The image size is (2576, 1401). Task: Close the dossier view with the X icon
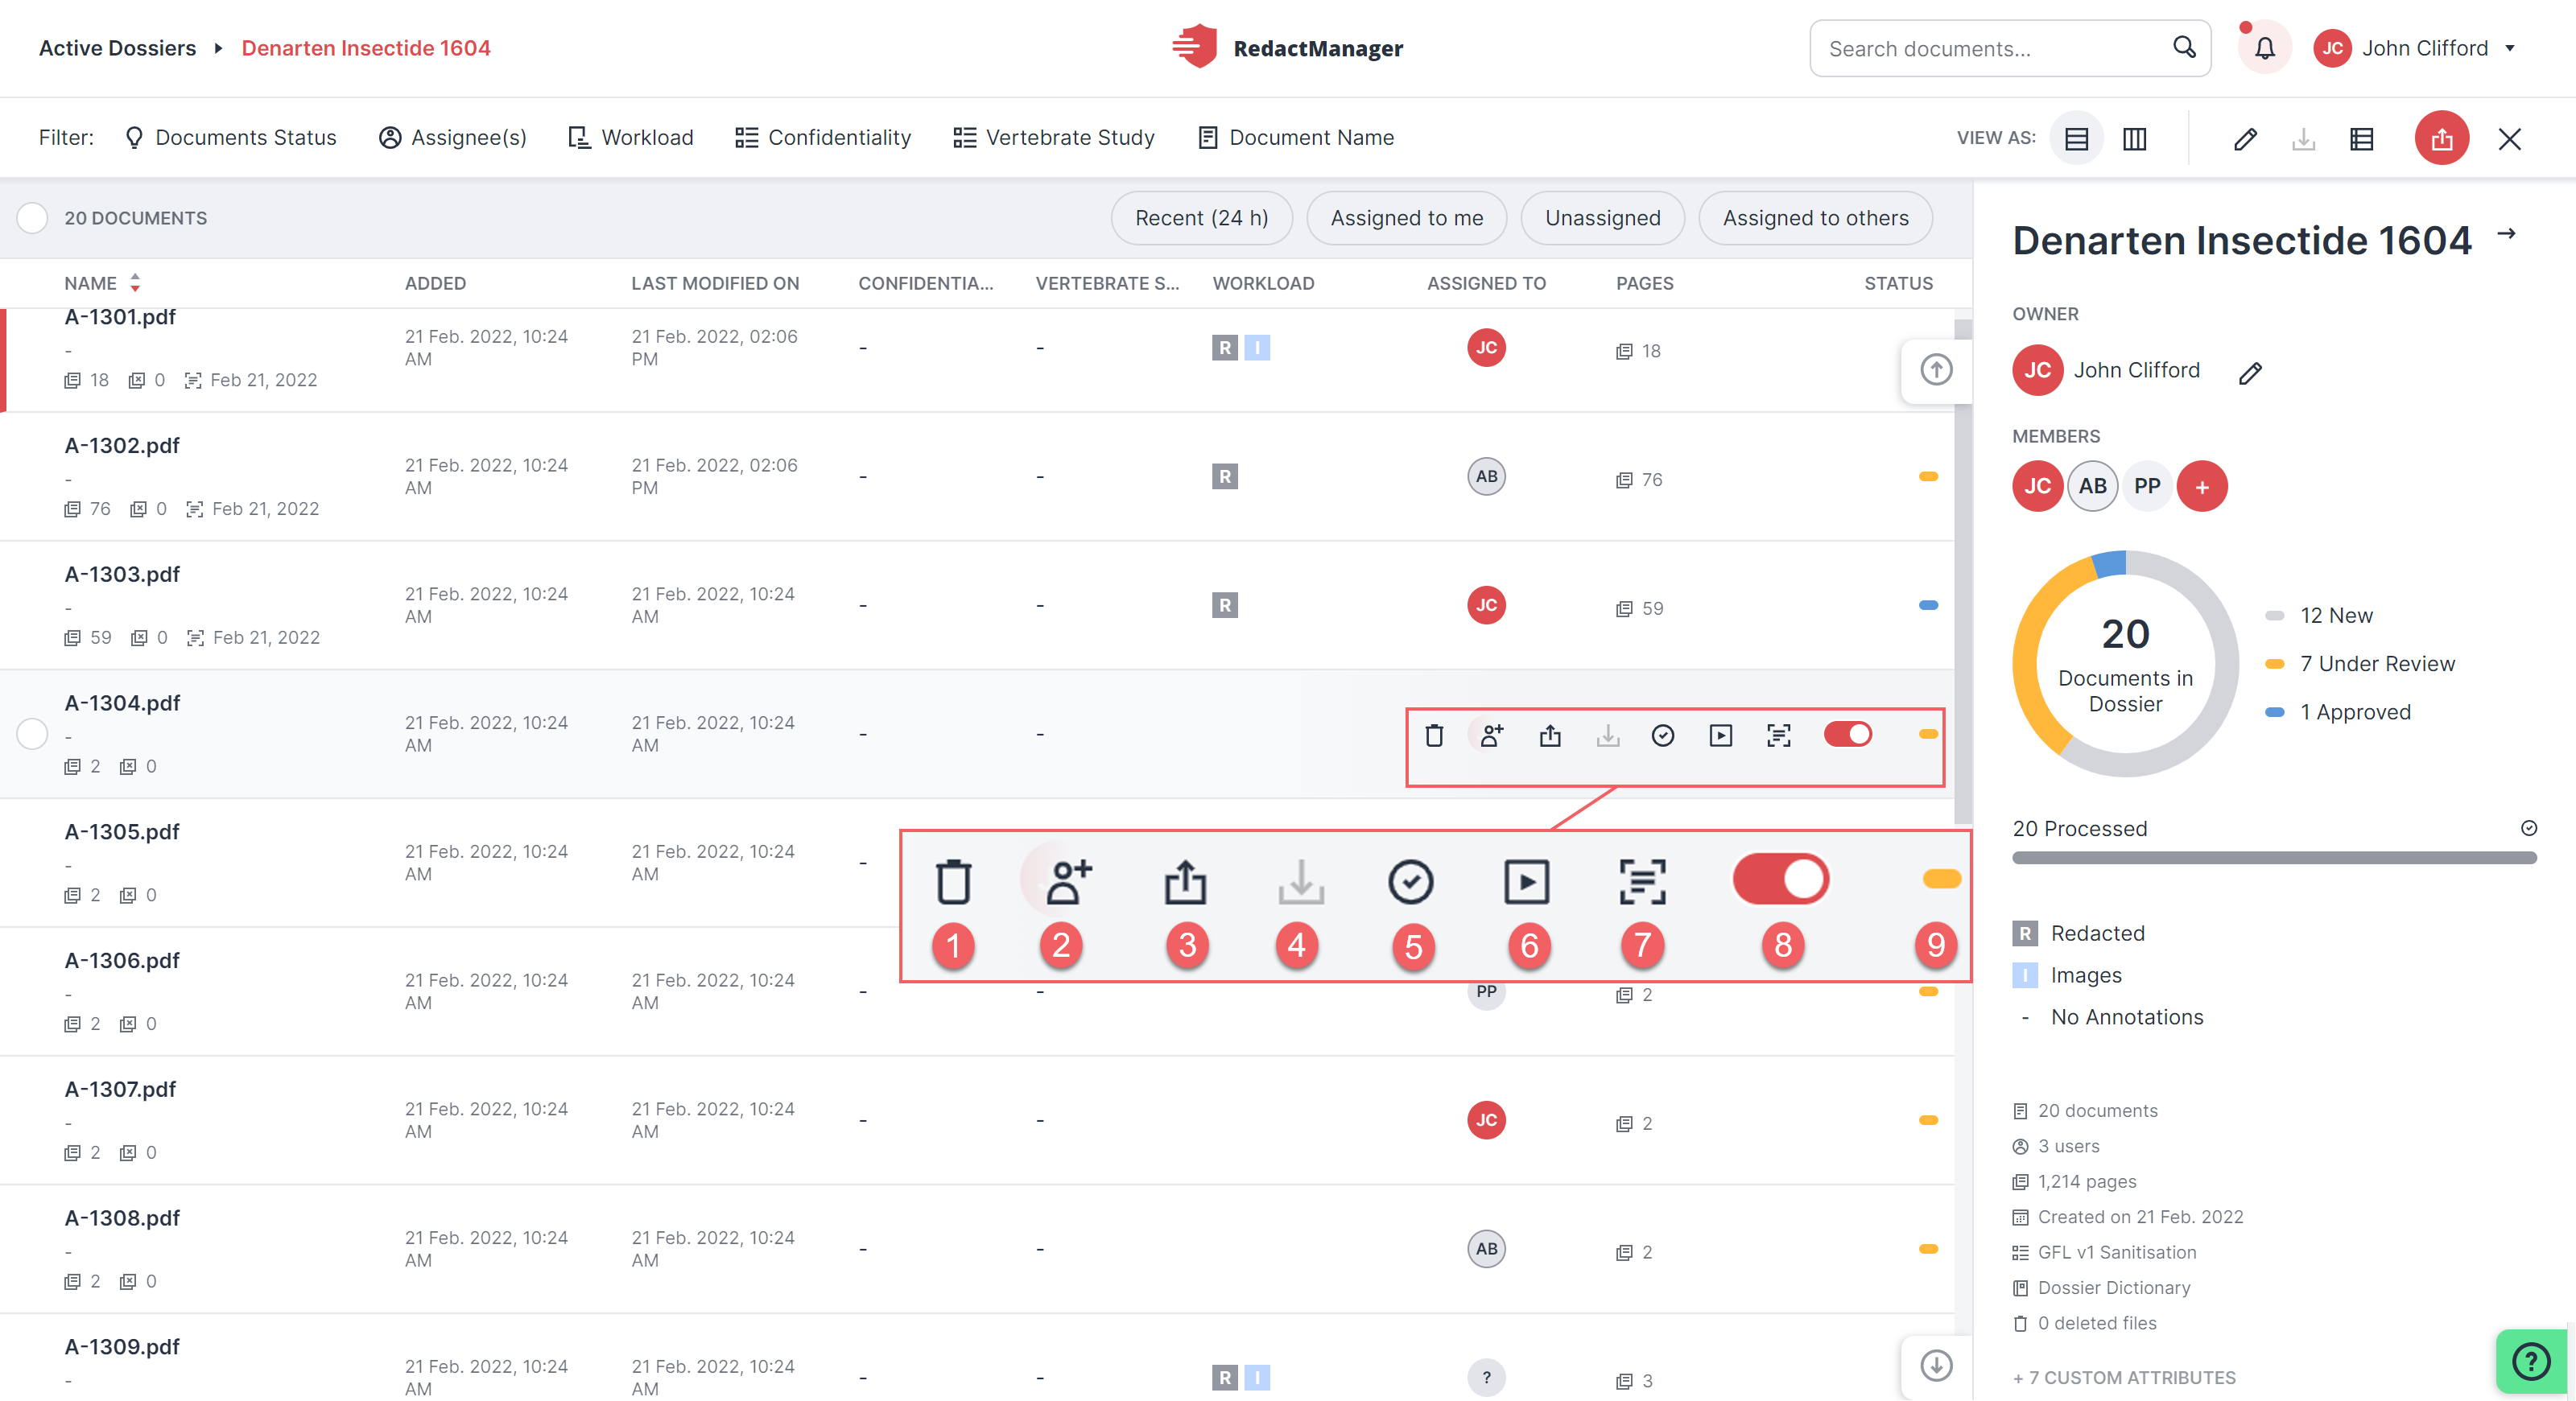click(x=2510, y=139)
